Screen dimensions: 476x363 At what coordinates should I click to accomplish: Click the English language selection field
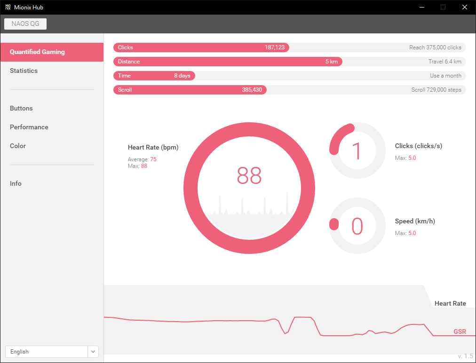point(46,352)
